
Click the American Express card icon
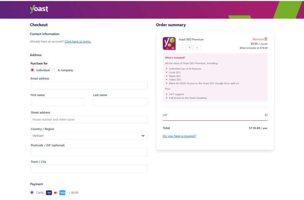tap(62, 192)
